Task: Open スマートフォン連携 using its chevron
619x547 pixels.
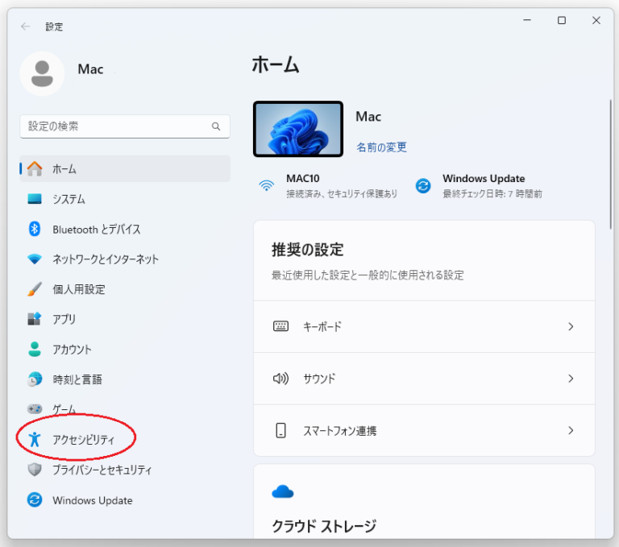Action: pyautogui.click(x=571, y=431)
